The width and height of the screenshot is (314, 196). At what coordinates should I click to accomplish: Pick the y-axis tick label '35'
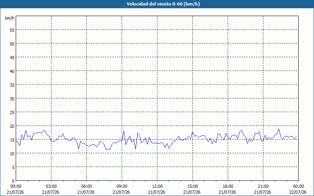(x=12, y=85)
